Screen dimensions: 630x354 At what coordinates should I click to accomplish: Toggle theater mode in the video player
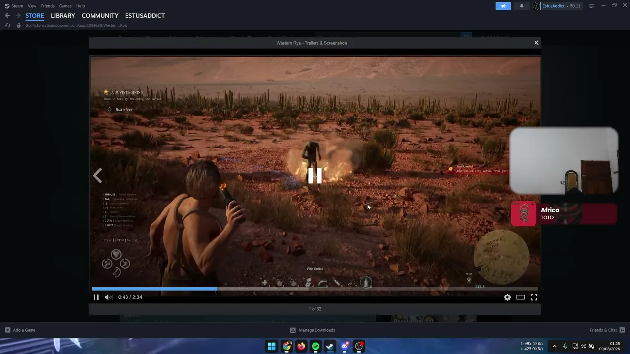pos(520,297)
